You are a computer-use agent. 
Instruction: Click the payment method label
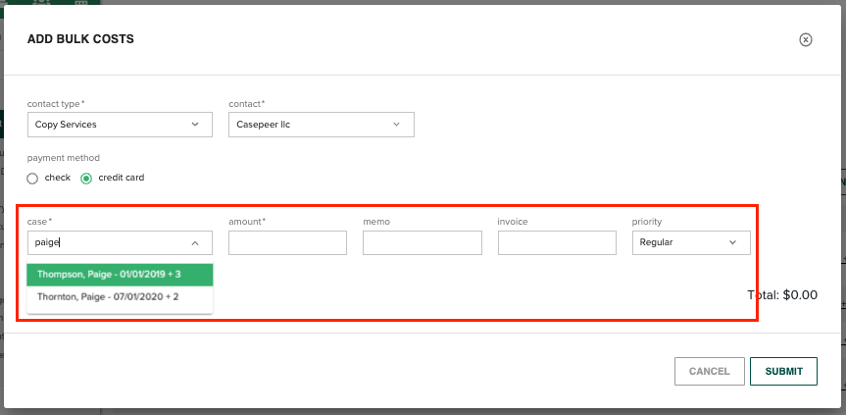pos(64,158)
